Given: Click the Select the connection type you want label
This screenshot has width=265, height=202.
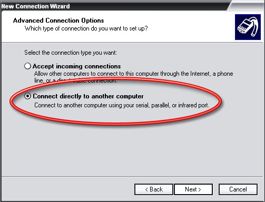Looking at the screenshot, I should point(71,53).
